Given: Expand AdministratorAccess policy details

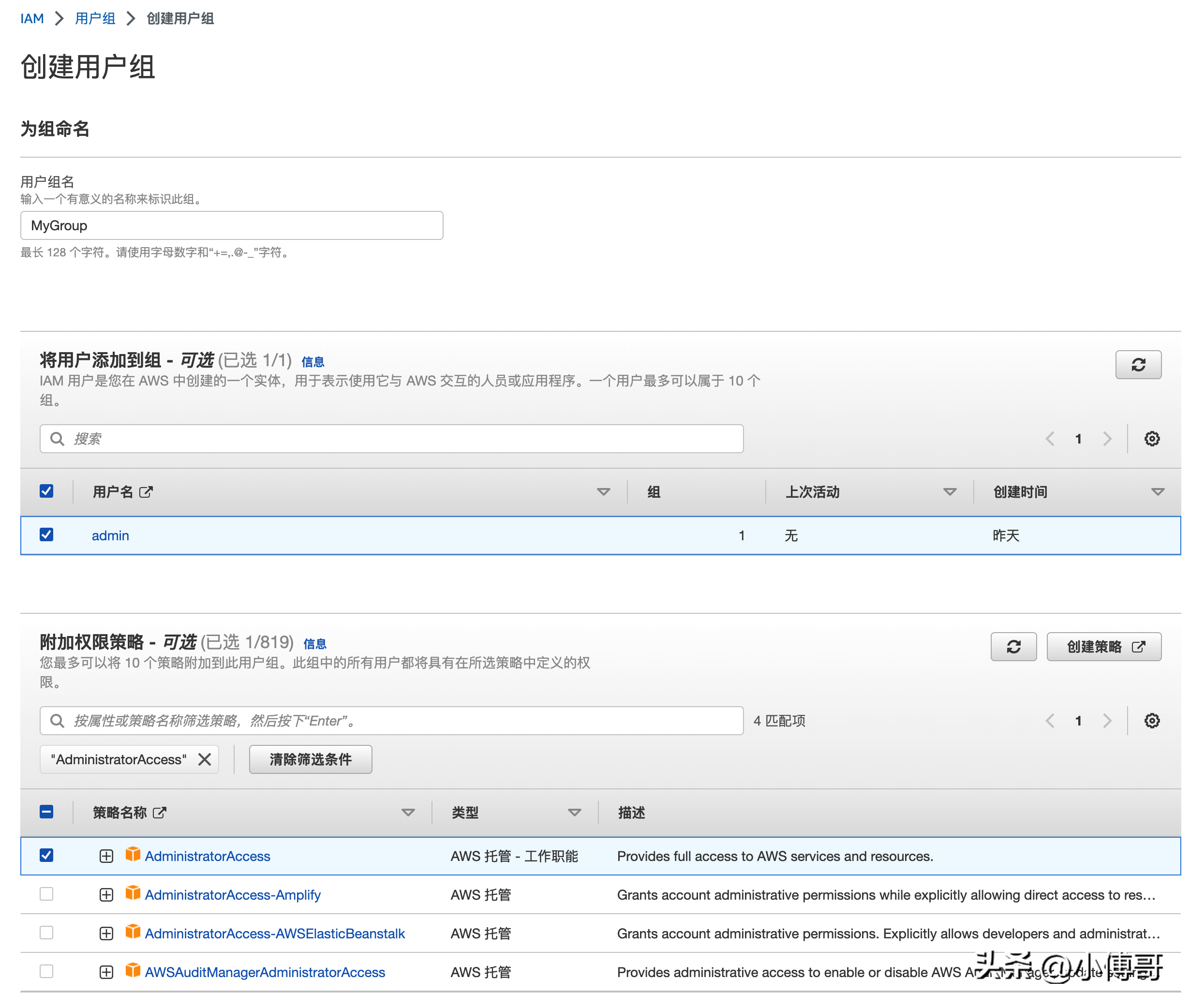Looking at the screenshot, I should click(106, 856).
